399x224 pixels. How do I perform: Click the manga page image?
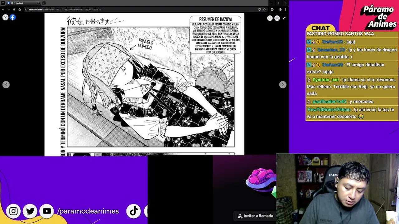point(144,84)
